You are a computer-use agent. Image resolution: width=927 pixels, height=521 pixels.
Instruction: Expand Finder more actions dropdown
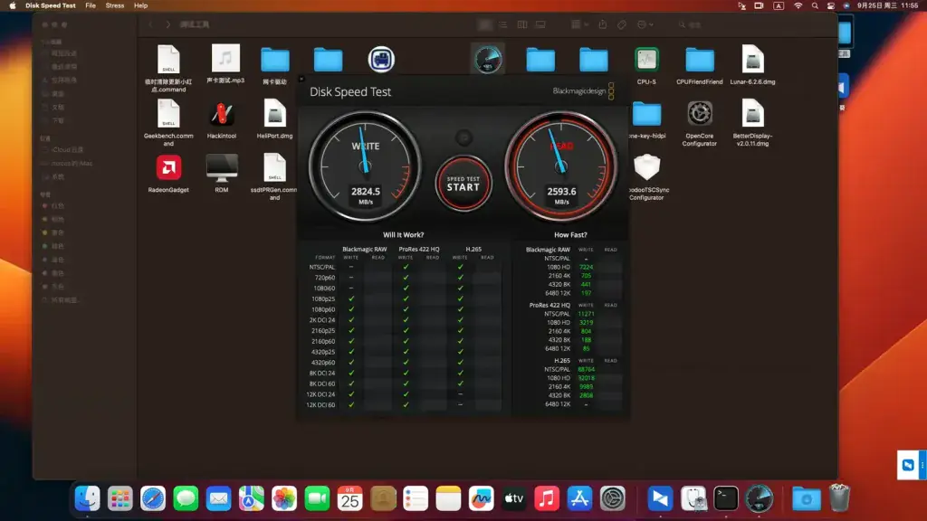(645, 24)
